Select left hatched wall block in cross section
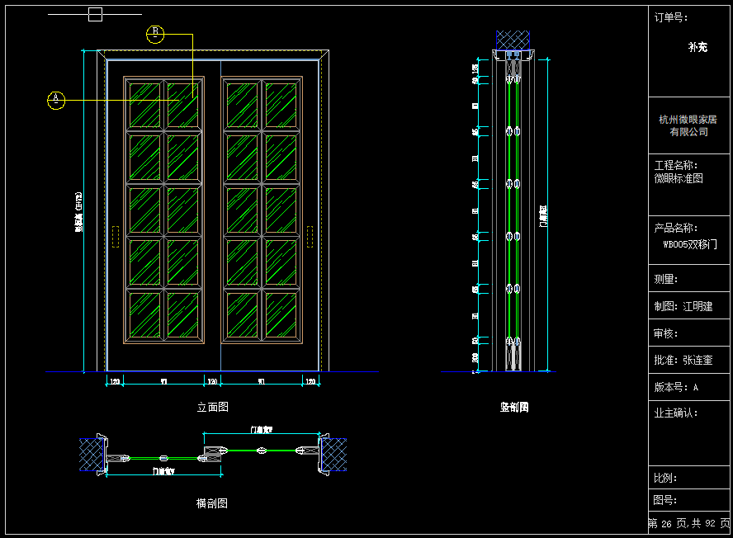The image size is (733, 538). 89,453
